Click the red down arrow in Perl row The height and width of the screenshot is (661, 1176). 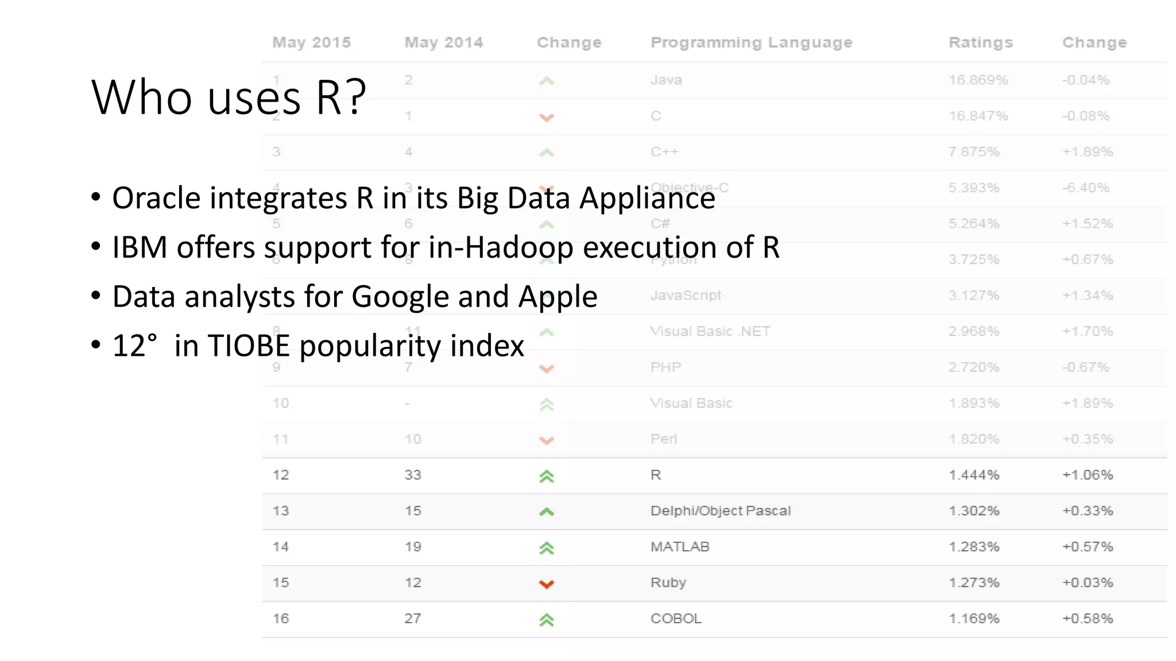click(x=547, y=440)
